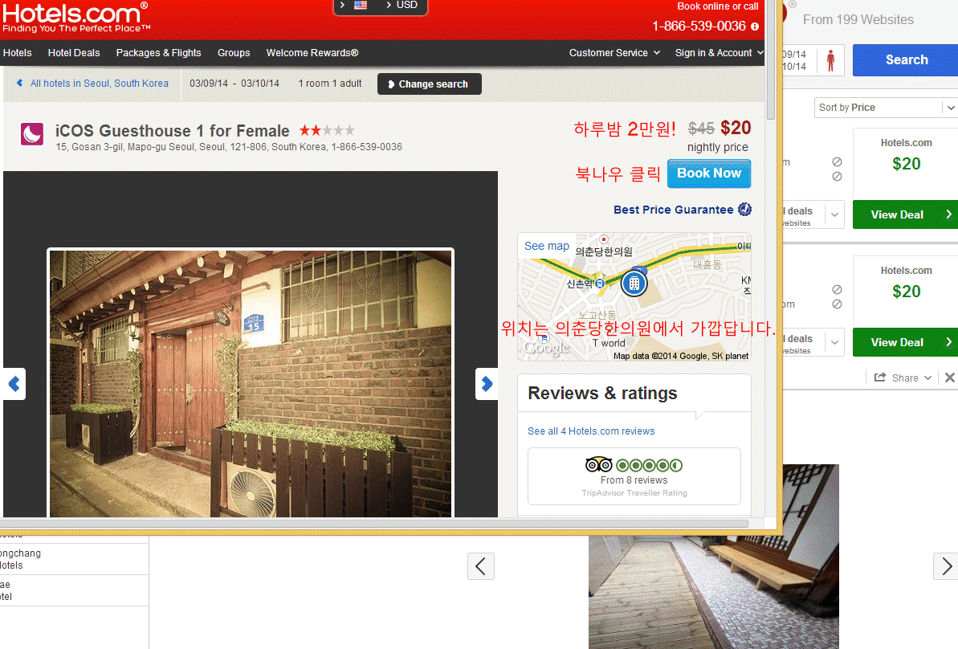
Task: Open the Hotel Deals menu item
Action: (74, 53)
